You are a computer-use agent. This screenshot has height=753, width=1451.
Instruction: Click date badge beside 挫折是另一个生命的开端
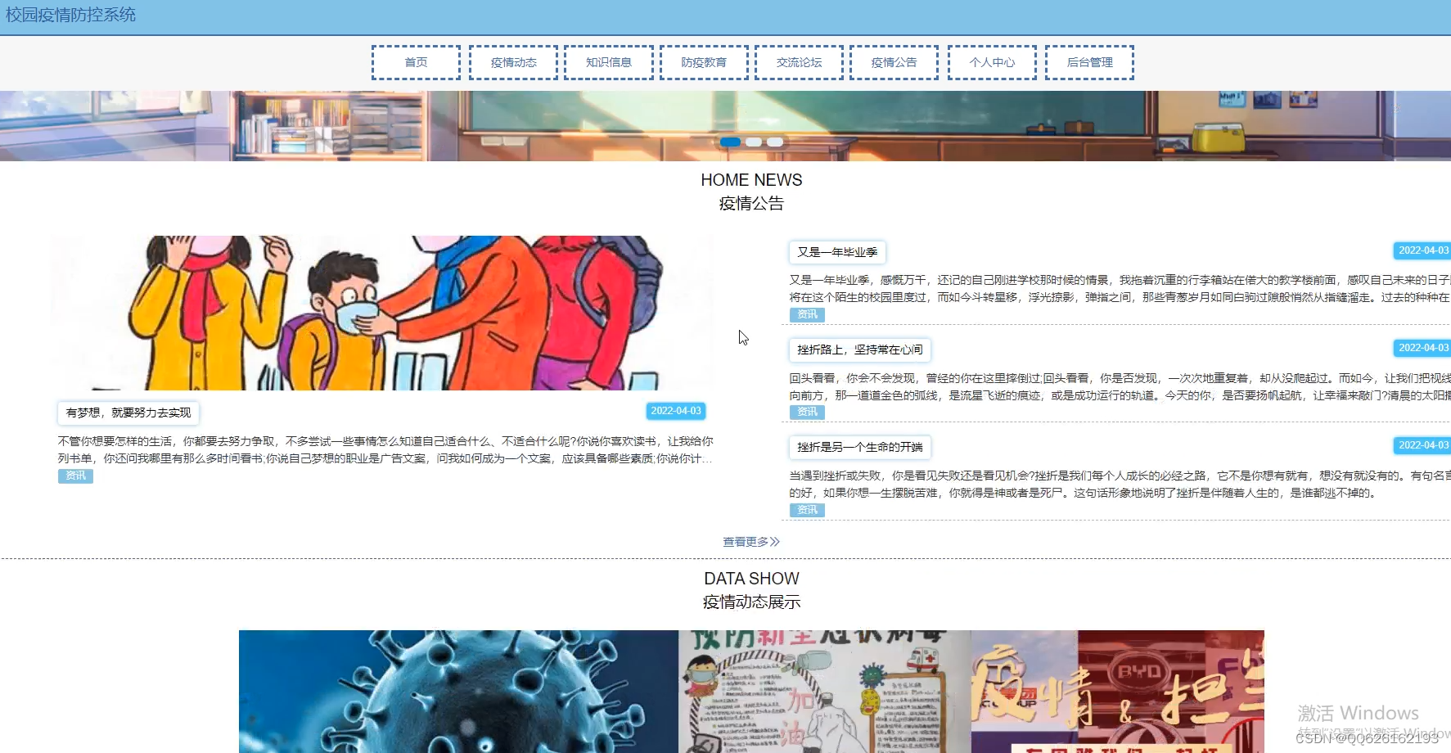pyautogui.click(x=1422, y=445)
